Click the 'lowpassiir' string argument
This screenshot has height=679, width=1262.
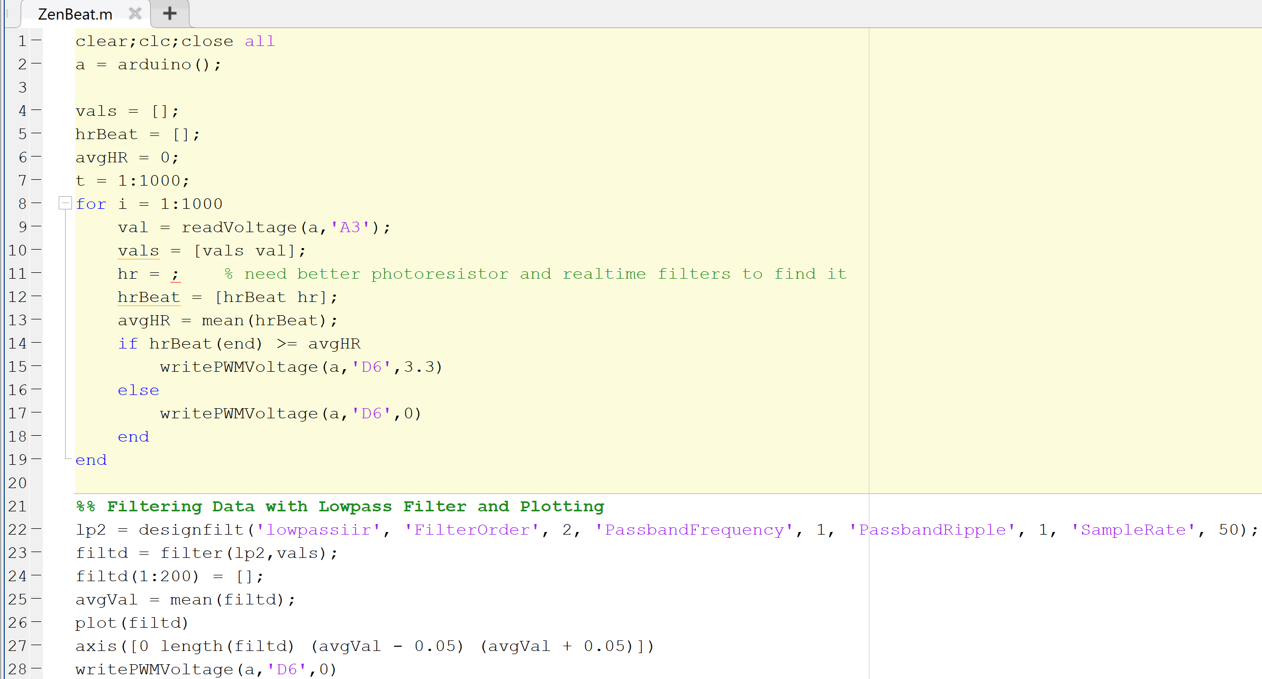coord(318,530)
